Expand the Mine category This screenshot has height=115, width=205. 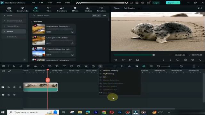(x=4, y=16)
